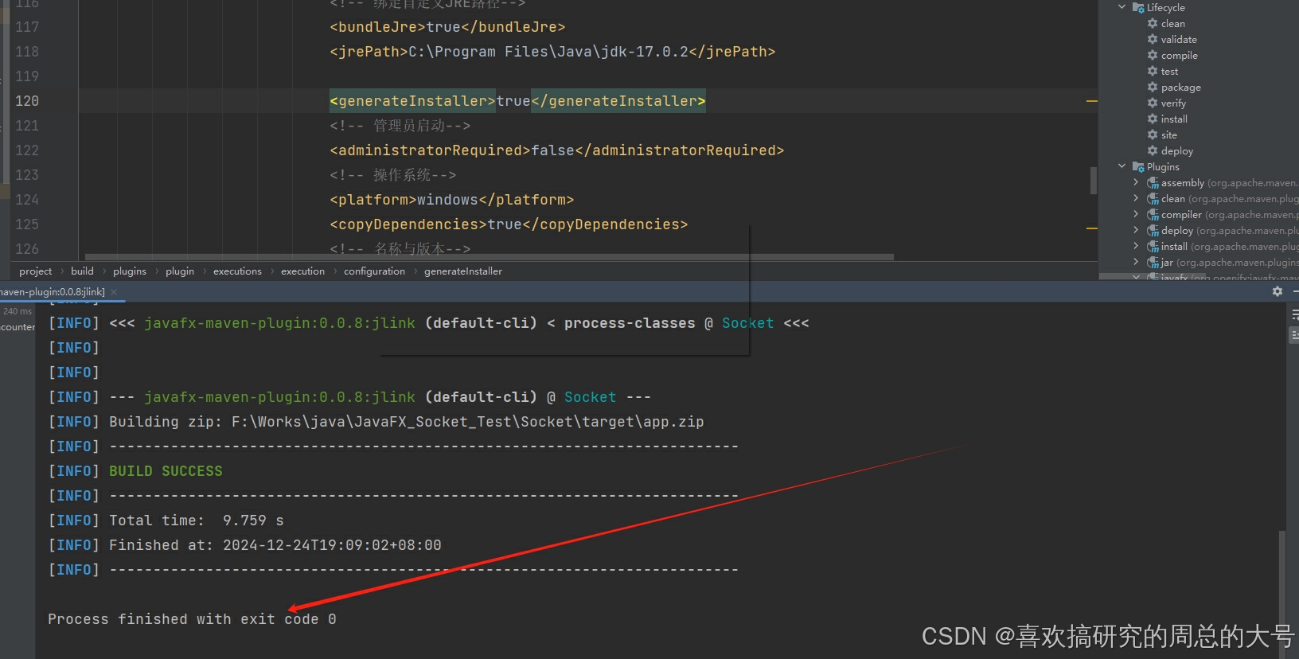This screenshot has width=1299, height=659.
Task: Collapse the Plugins node in Maven
Action: [x=1122, y=166]
